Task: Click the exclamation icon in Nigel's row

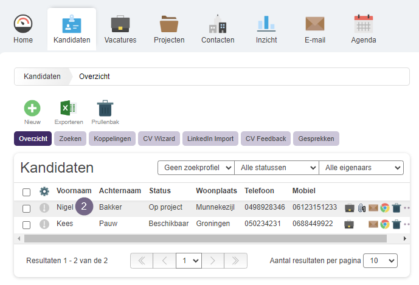Action: coord(44,208)
